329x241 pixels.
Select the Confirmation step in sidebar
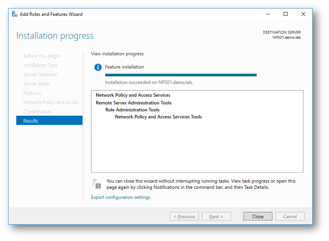37,111
